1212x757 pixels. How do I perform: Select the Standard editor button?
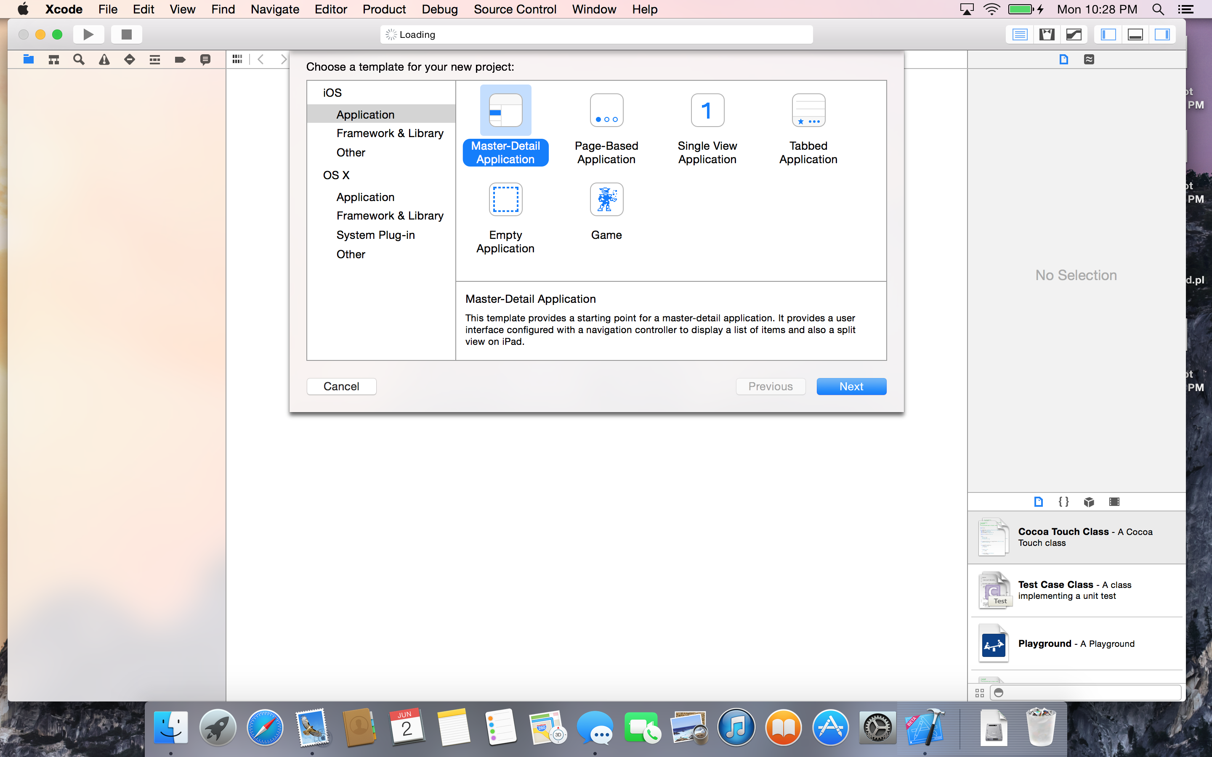1020,34
